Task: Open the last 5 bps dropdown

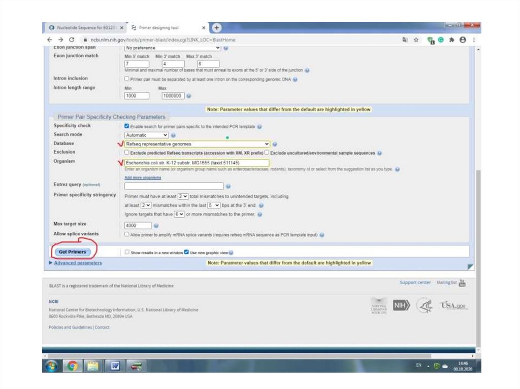Action: coord(214,205)
